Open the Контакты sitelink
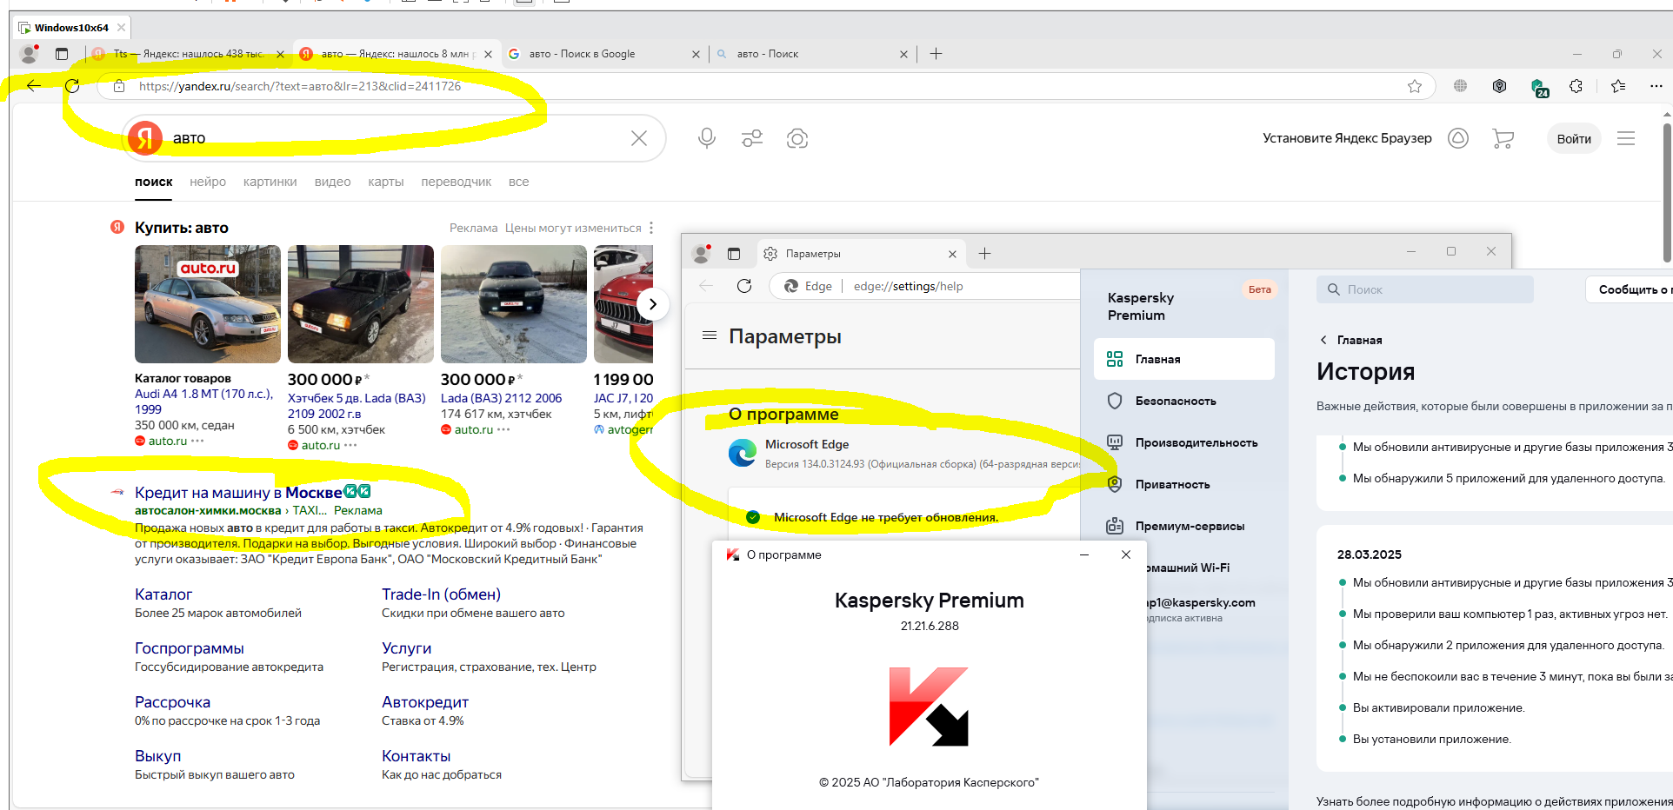The width and height of the screenshot is (1673, 810). pos(417,756)
